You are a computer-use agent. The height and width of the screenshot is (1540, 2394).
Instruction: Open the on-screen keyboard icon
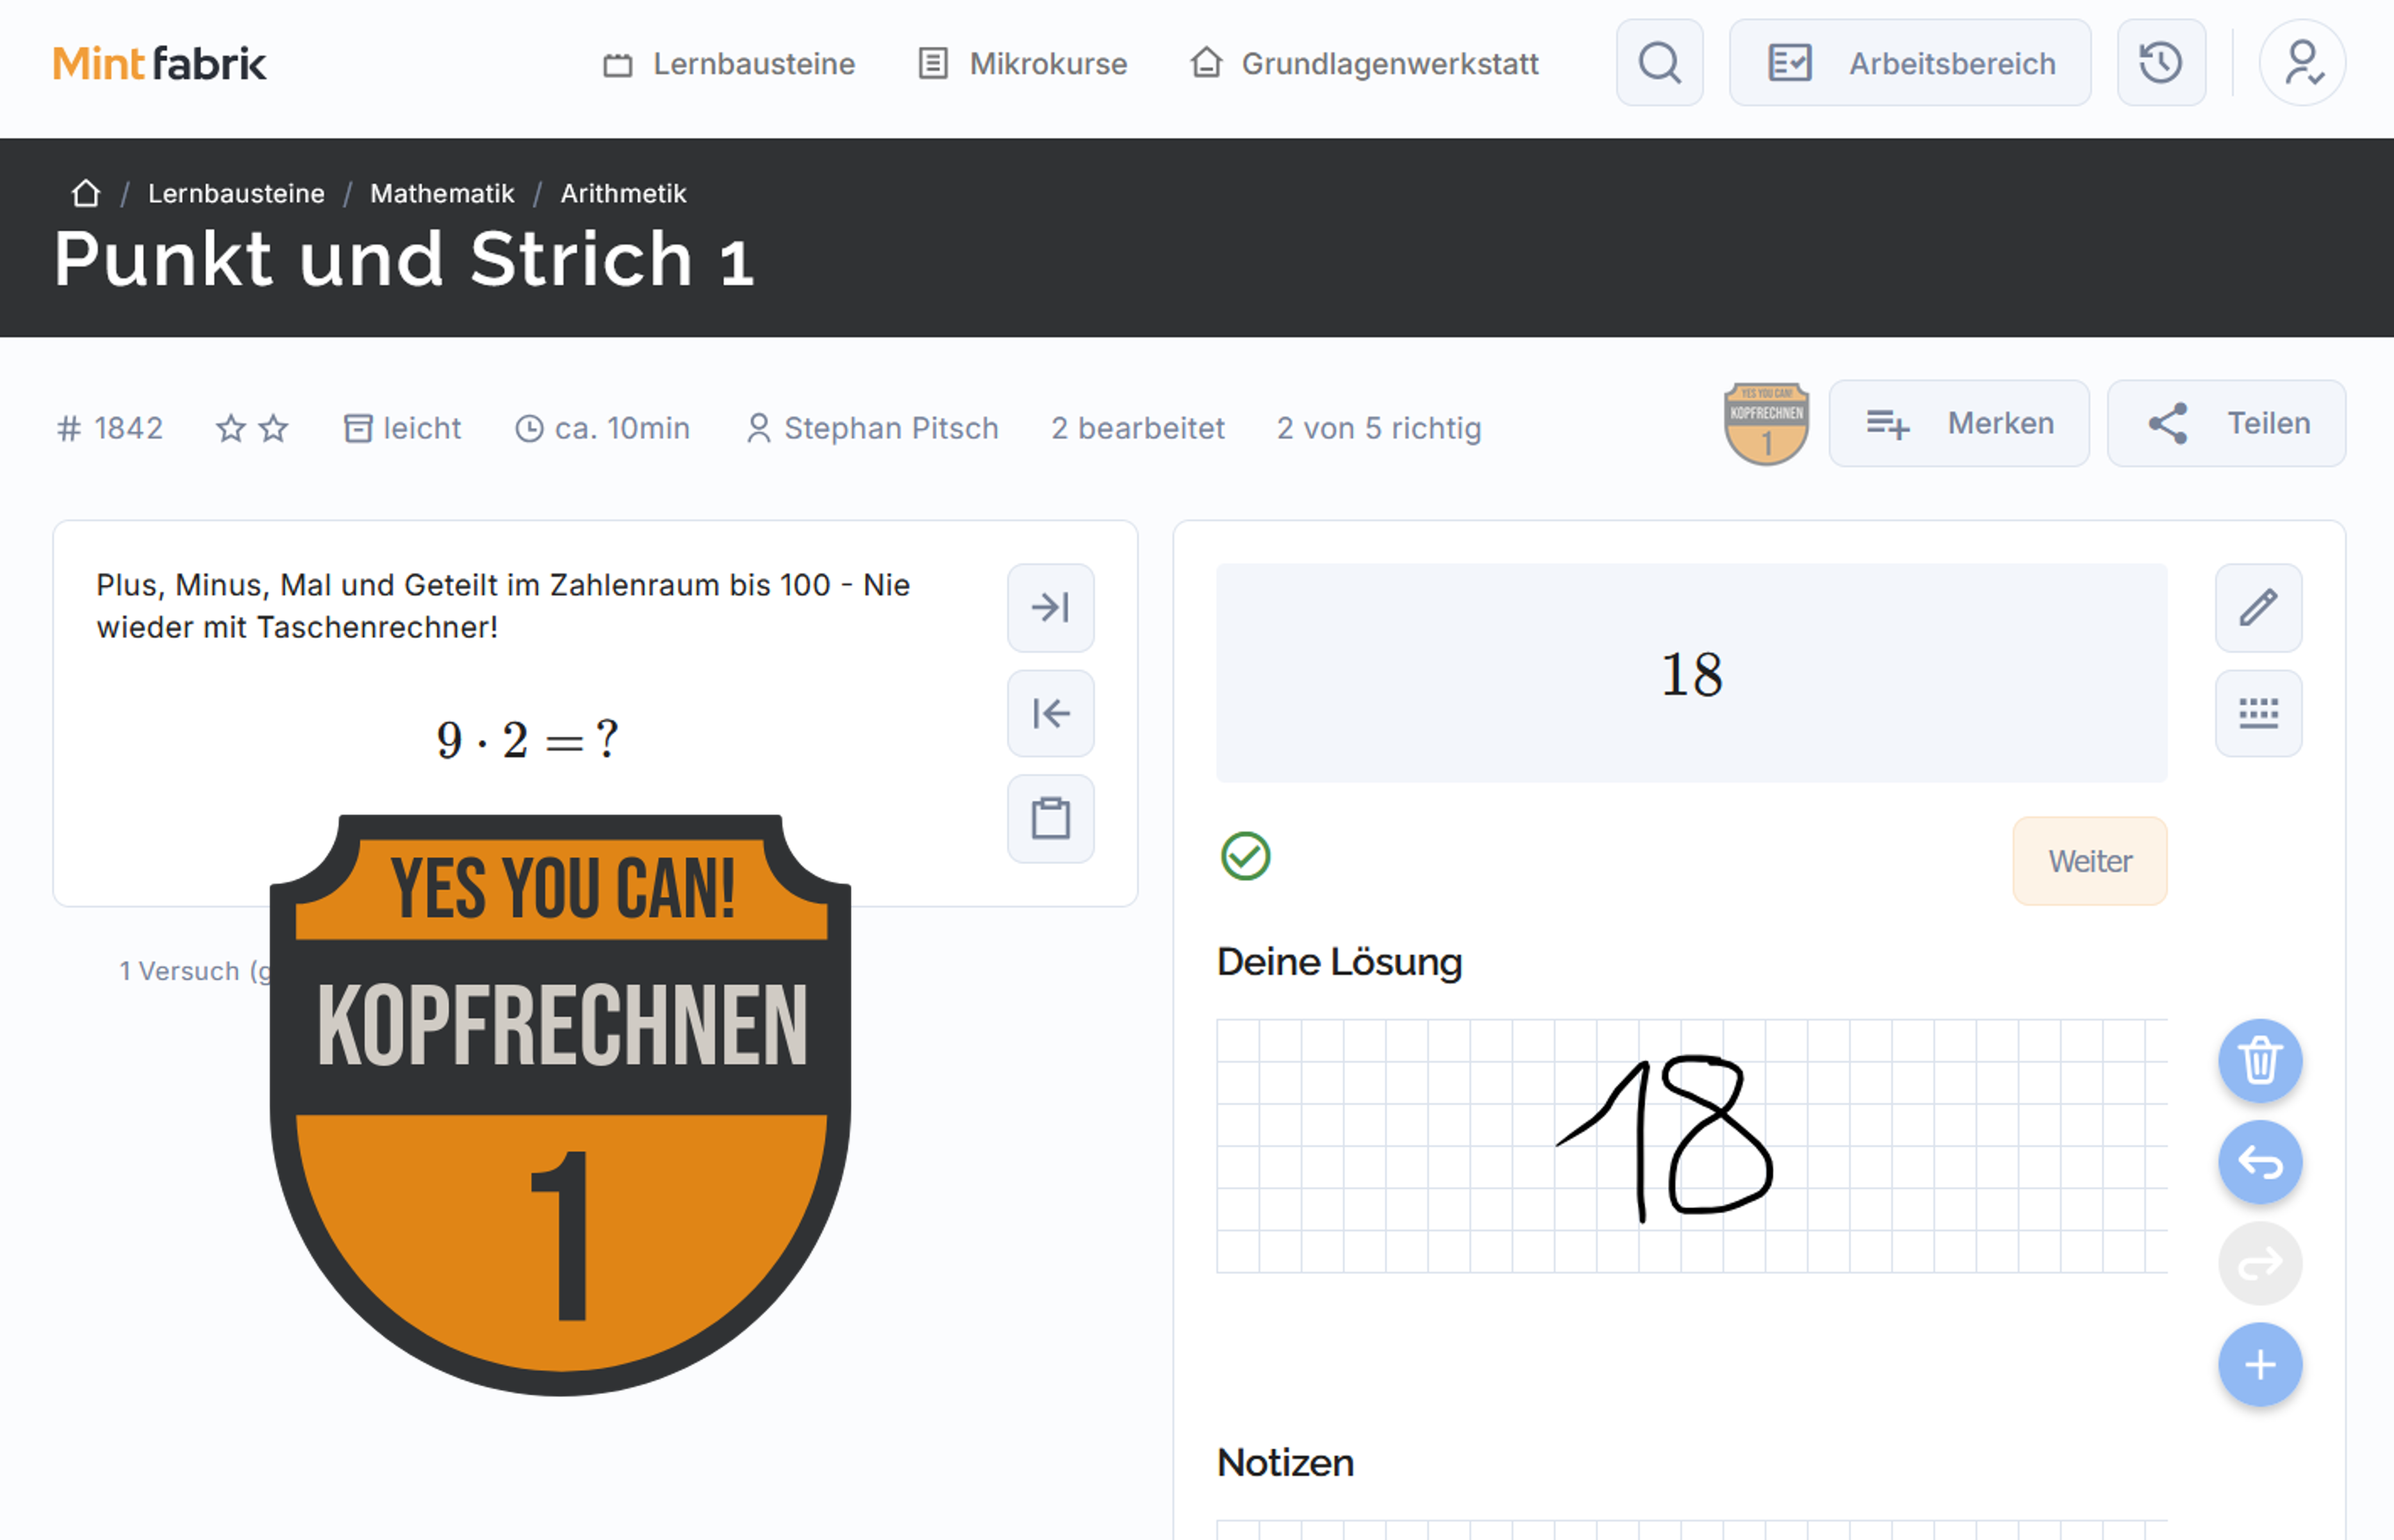(x=2258, y=713)
